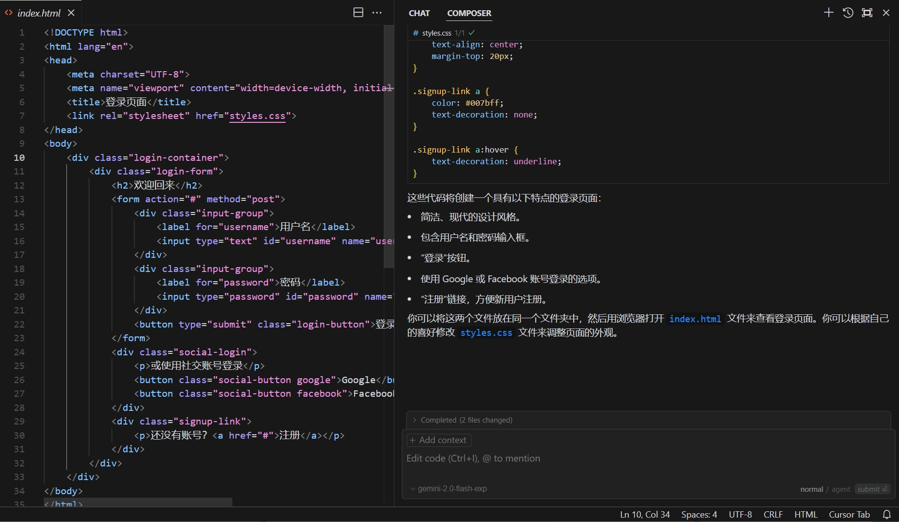Screen dimensions: 899x522
Task: Click the editor vertical scrollbar
Action: 389,146
